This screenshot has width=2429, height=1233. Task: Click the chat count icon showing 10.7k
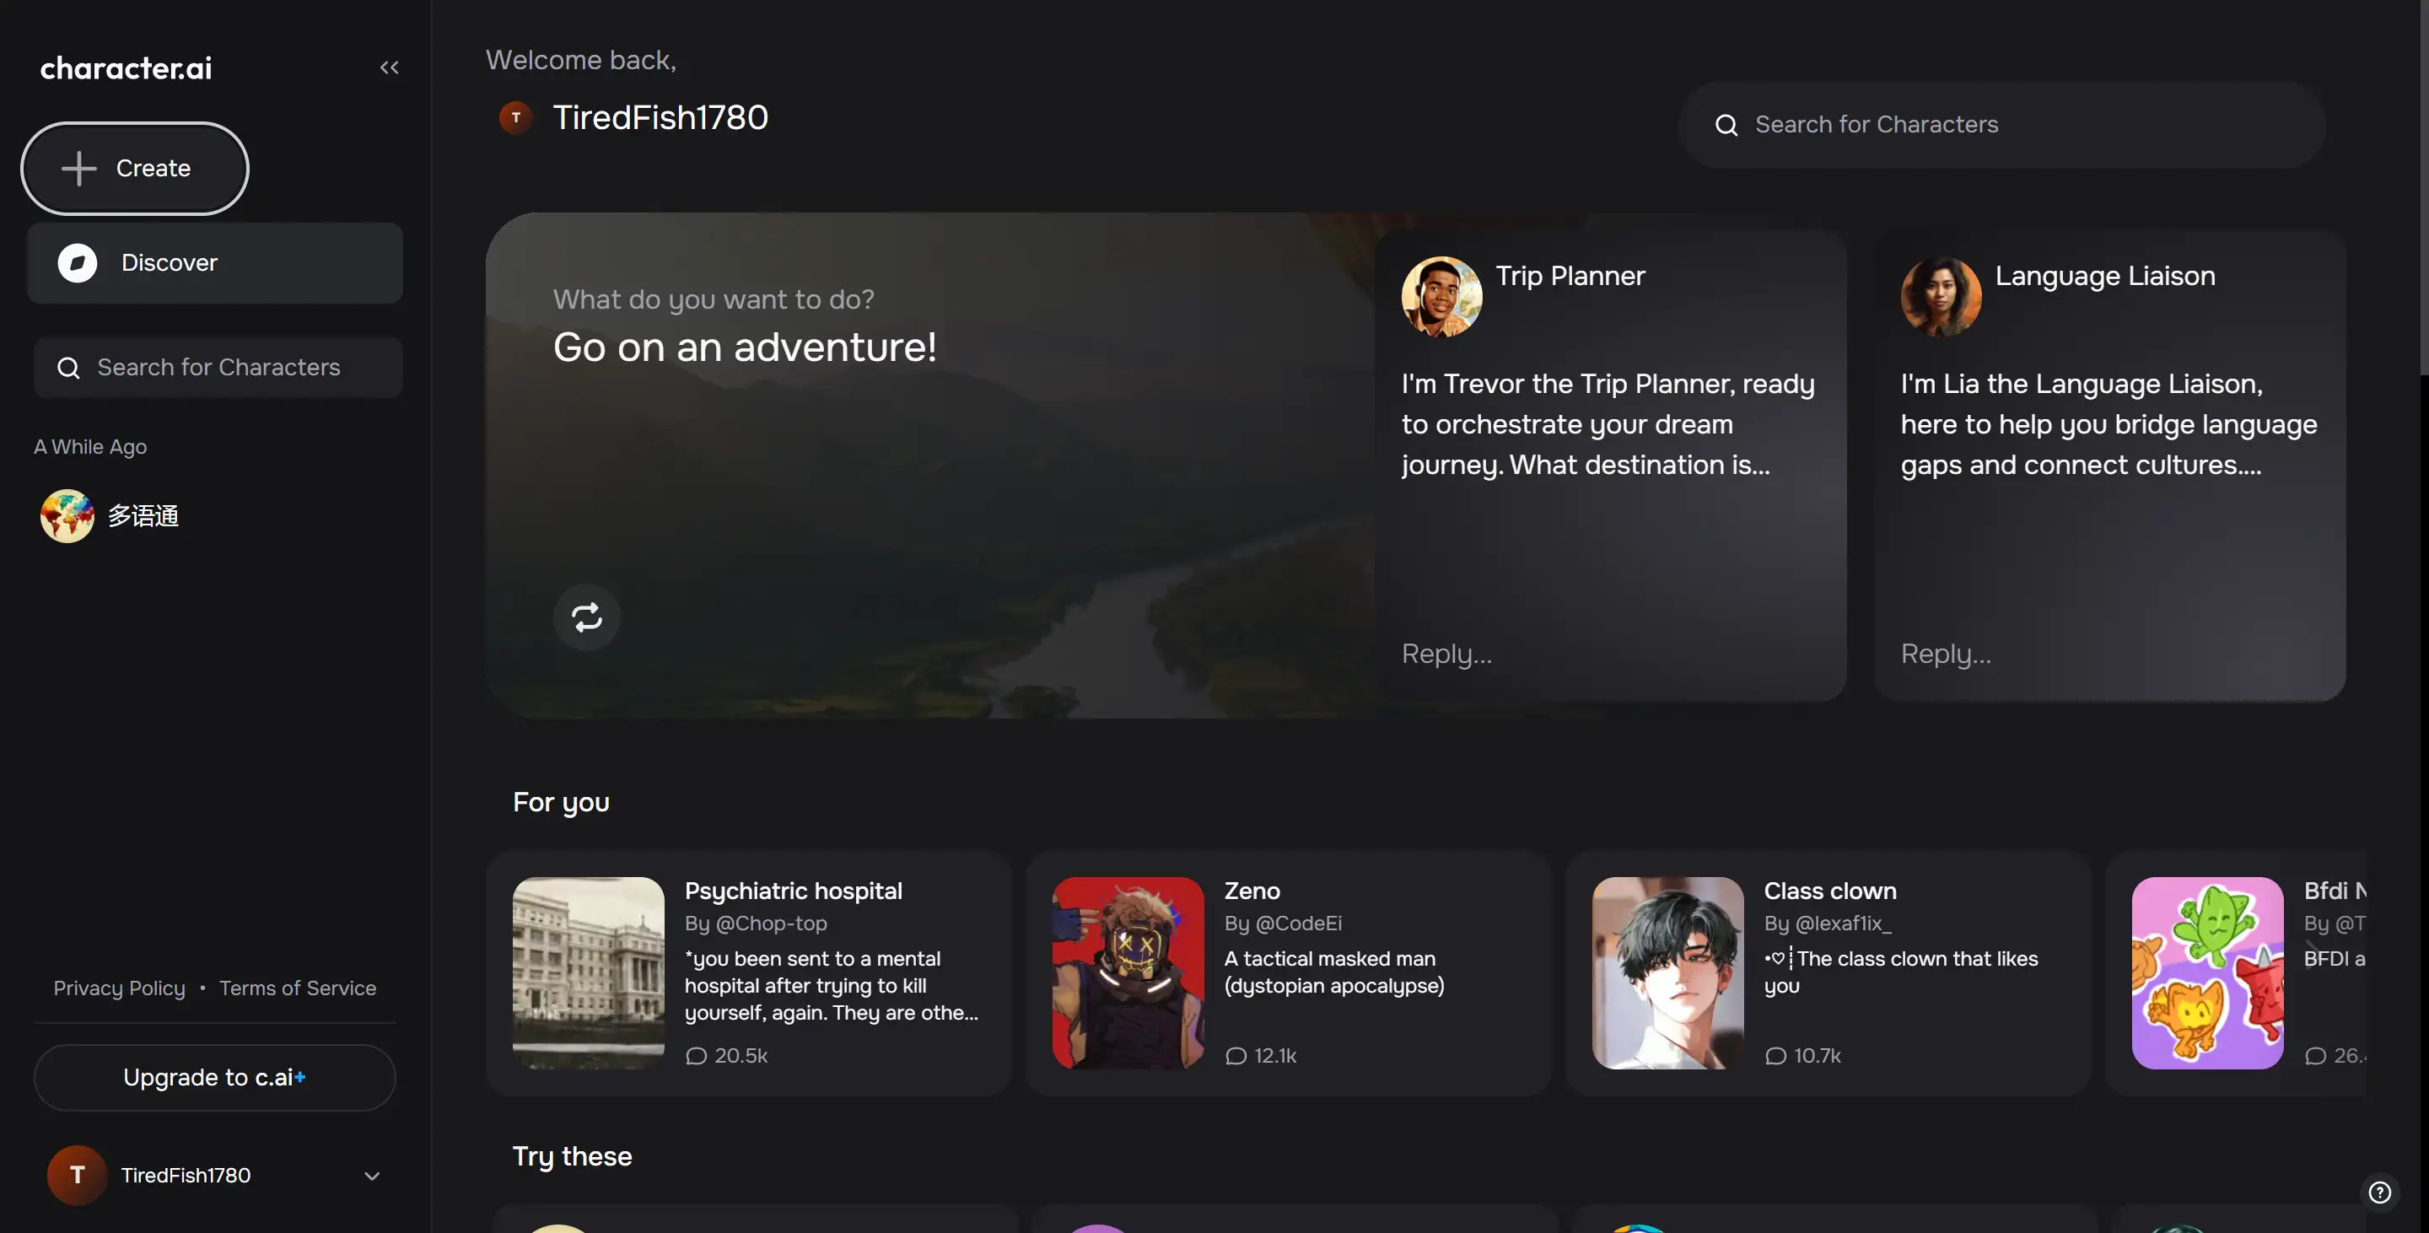click(1775, 1056)
